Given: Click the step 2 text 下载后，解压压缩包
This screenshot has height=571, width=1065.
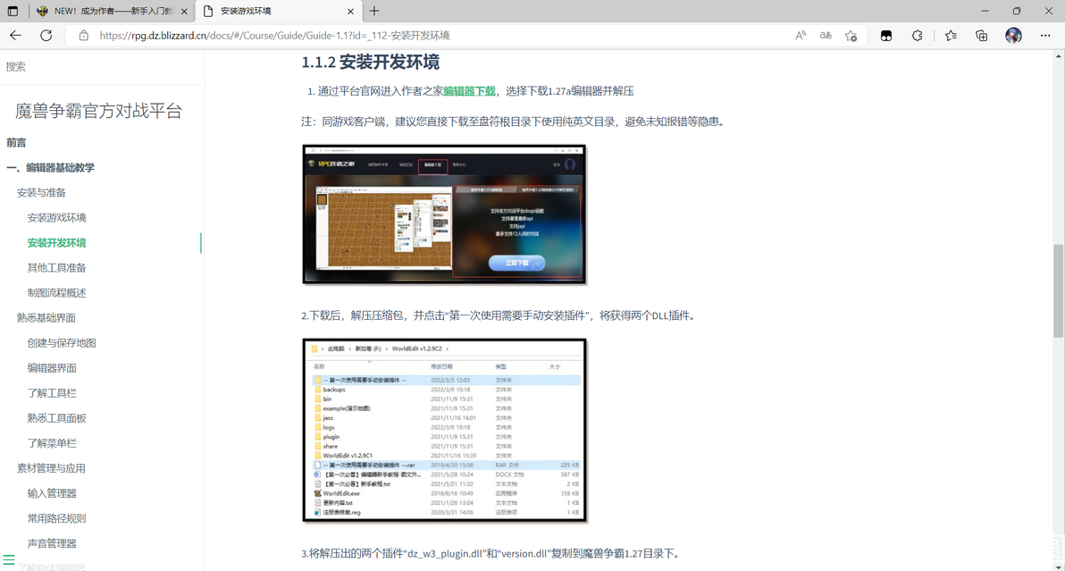Looking at the screenshot, I should coord(499,315).
